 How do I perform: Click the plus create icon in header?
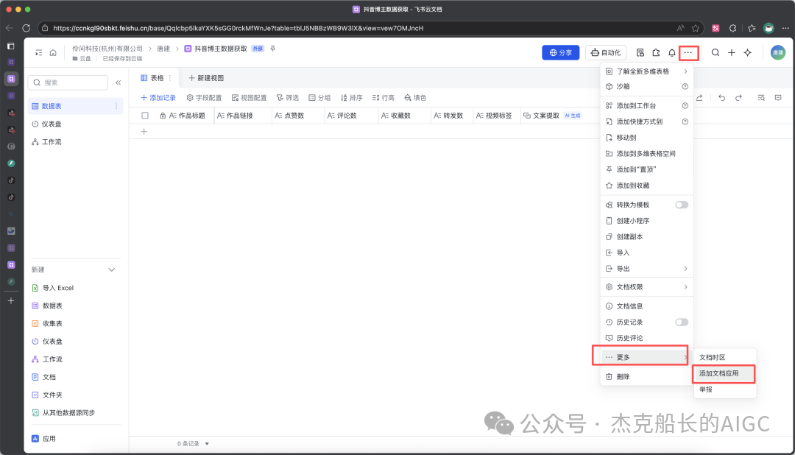point(732,53)
